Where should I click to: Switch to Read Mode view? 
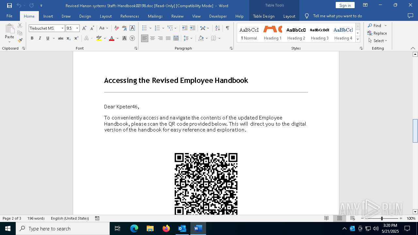click(326, 218)
